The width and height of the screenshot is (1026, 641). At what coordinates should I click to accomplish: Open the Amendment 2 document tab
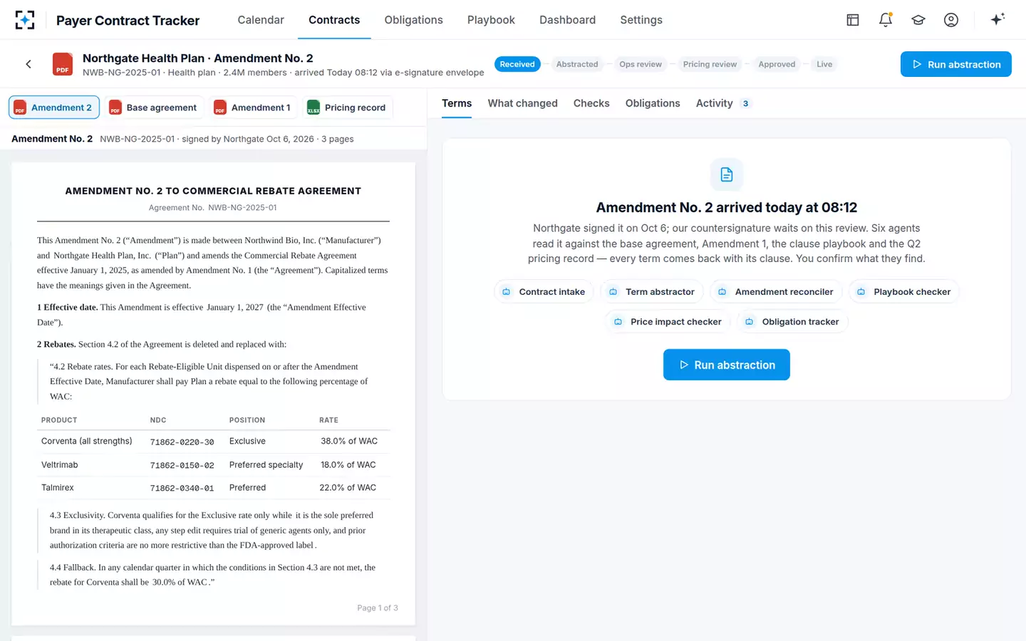click(54, 108)
